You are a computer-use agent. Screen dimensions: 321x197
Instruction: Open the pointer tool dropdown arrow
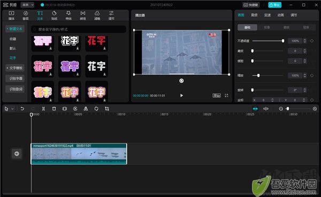coord(12,109)
